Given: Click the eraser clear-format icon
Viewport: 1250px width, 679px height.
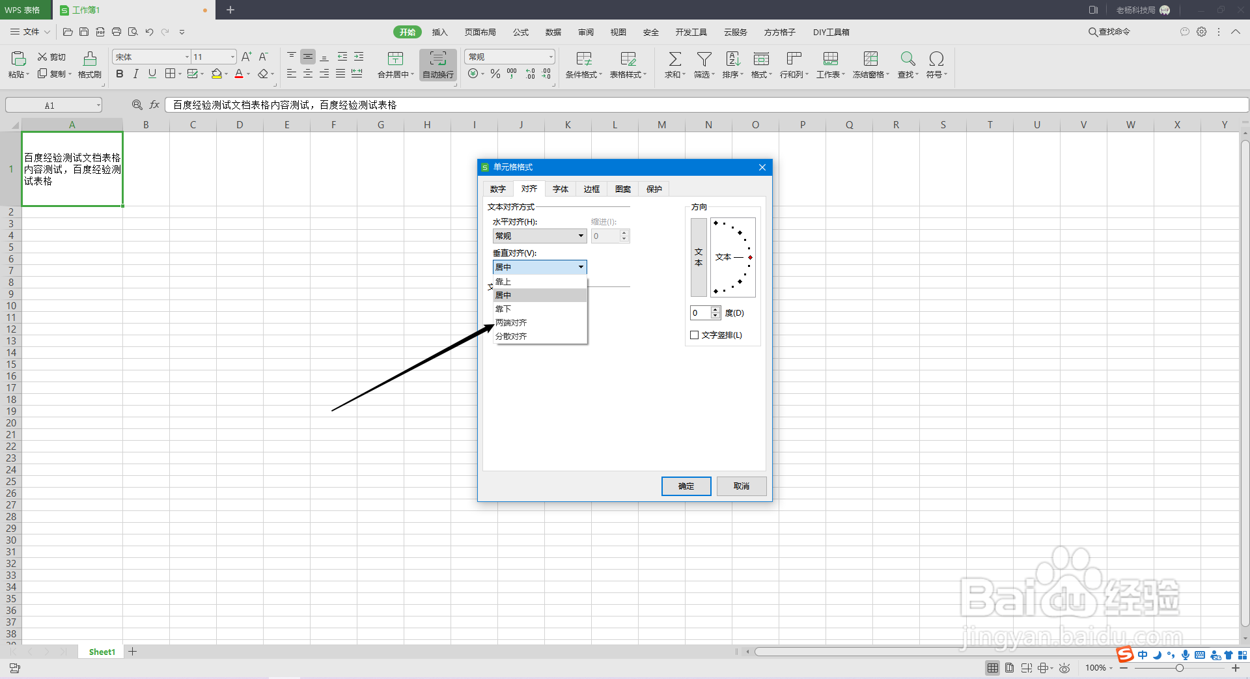Looking at the screenshot, I should [263, 74].
